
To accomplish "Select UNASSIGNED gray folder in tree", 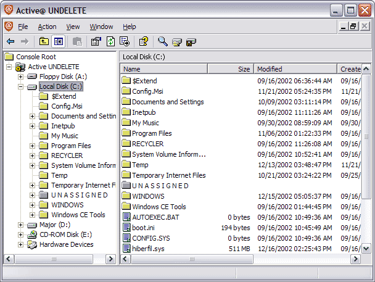I will point(80,195).
